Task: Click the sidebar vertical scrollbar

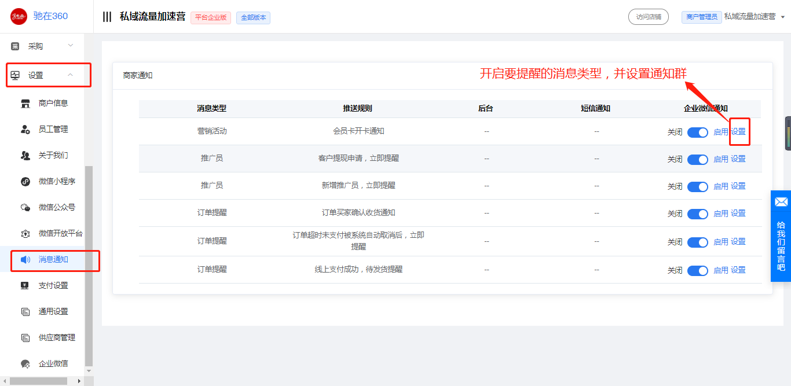Action: pos(89,266)
